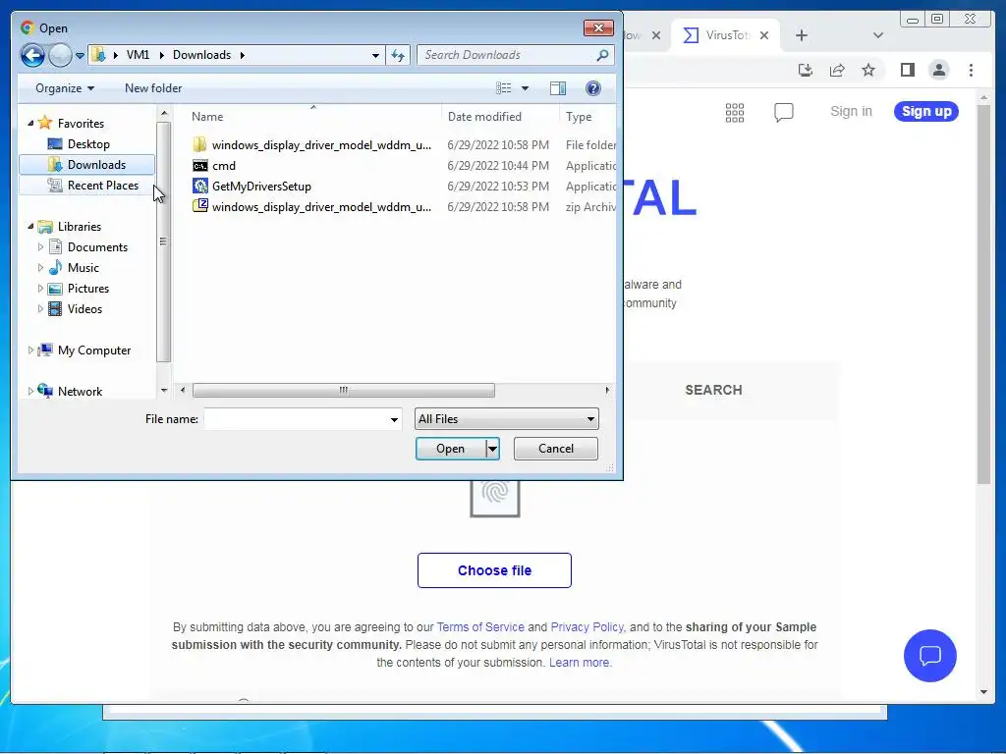Sort files by Date modified column
Image resolution: width=1006 pixels, height=754 pixels.
point(484,117)
